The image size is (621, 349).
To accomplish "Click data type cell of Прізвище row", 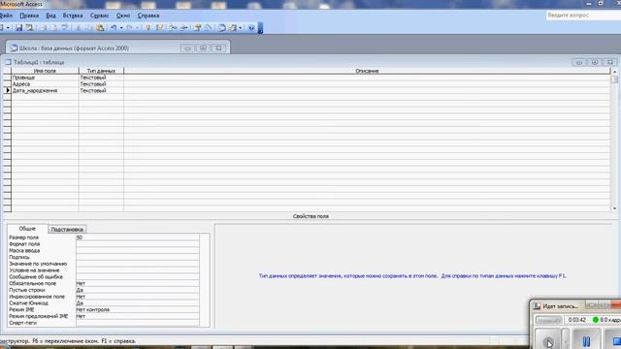I will [x=101, y=78].
